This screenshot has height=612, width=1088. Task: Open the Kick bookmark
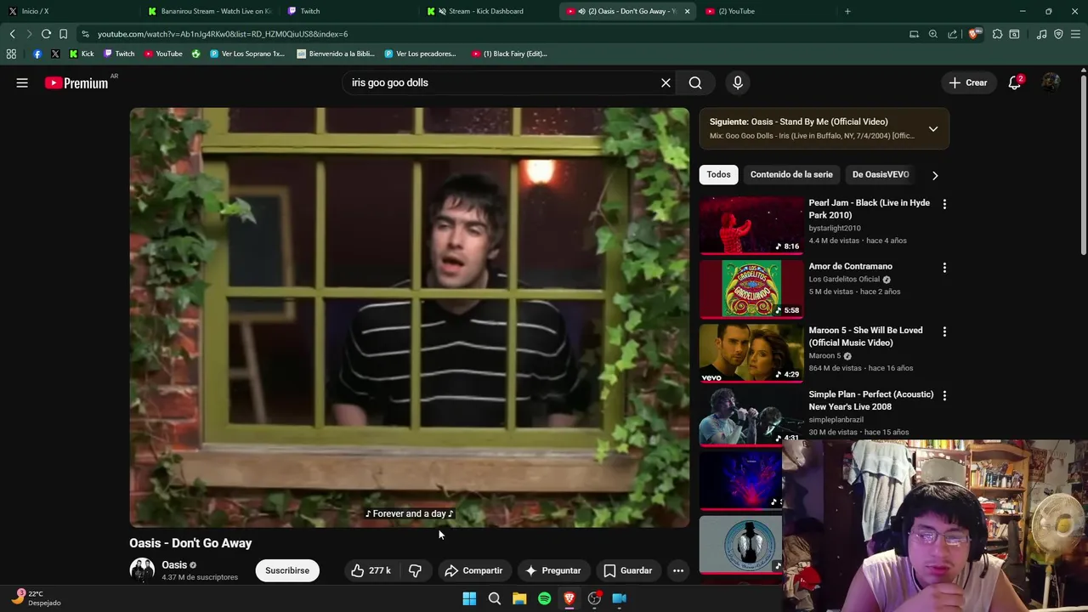point(82,54)
